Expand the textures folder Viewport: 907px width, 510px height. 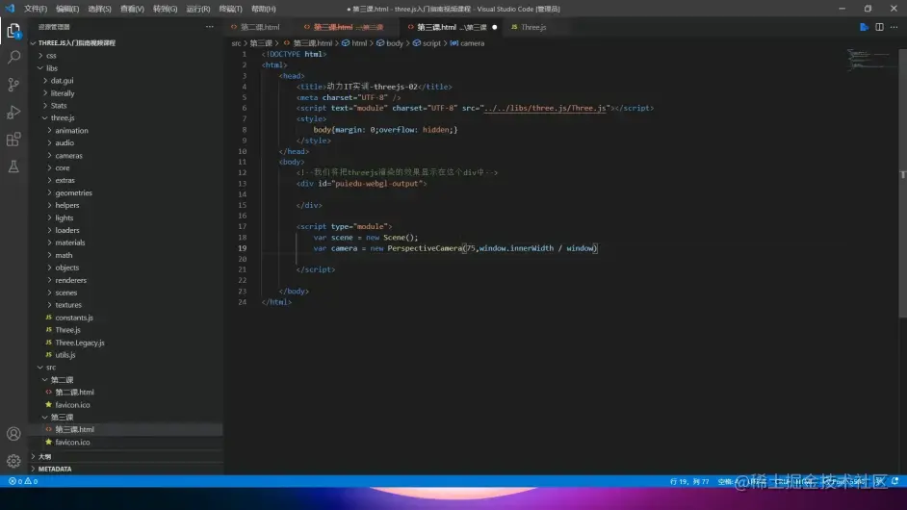68,305
